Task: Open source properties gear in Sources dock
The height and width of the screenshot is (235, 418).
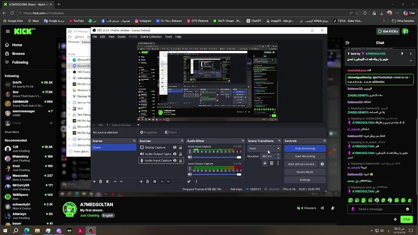Action: [x=155, y=181]
